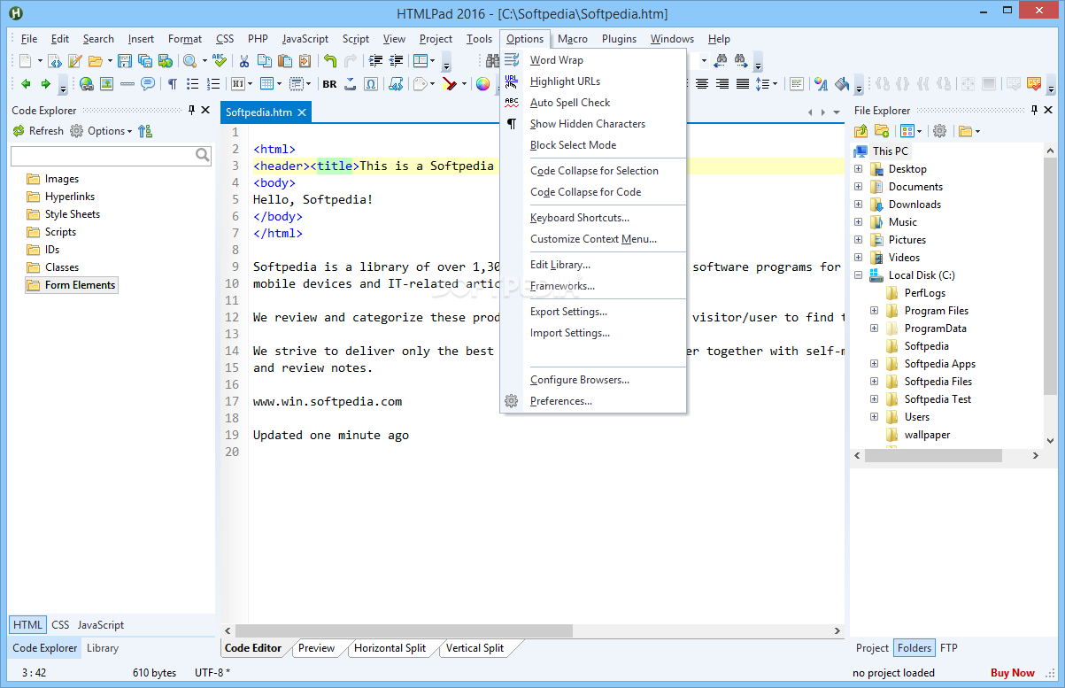Click the Indent lines toolbar icon
This screenshot has height=688, width=1065.
pos(376,61)
